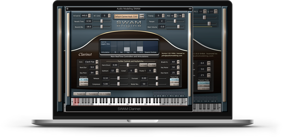Click minus on the Dyn.Harm stepper
283x138 pixels.
tap(178, 74)
